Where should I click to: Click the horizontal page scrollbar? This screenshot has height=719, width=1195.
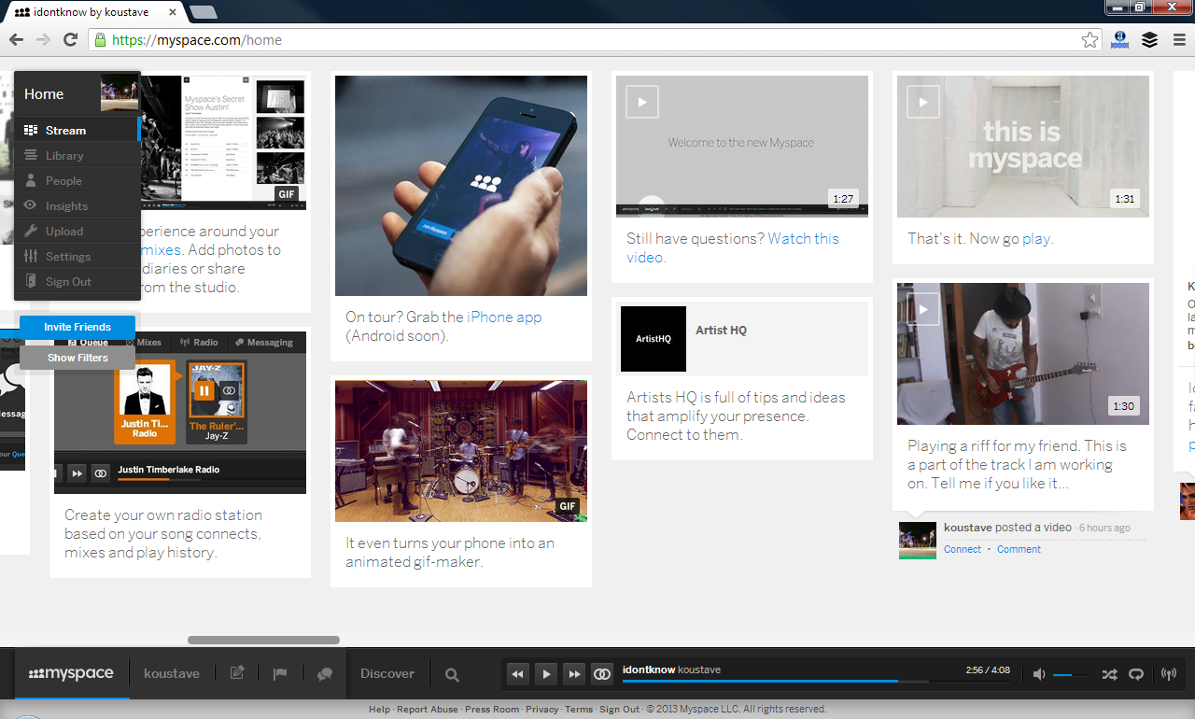[x=263, y=640]
